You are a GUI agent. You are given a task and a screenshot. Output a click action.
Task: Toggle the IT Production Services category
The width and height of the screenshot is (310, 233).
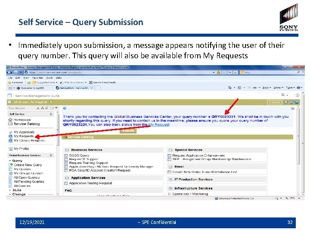[170, 179]
